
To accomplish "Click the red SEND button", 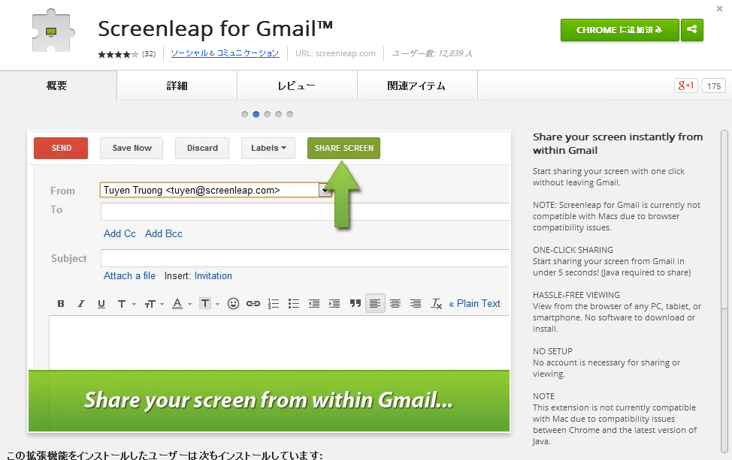I will [x=61, y=149].
